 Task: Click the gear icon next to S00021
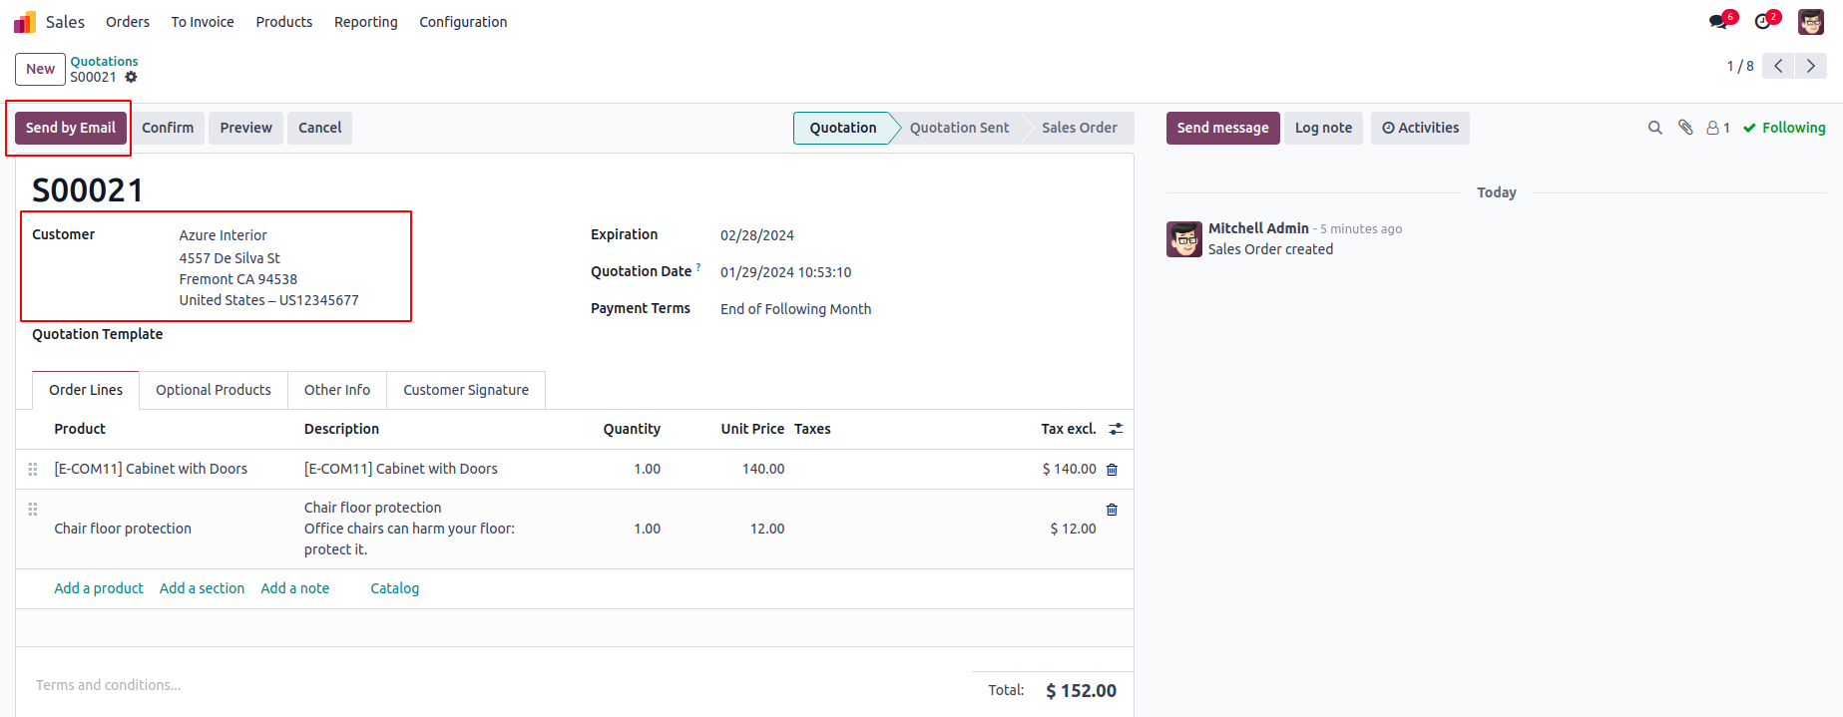point(131,77)
